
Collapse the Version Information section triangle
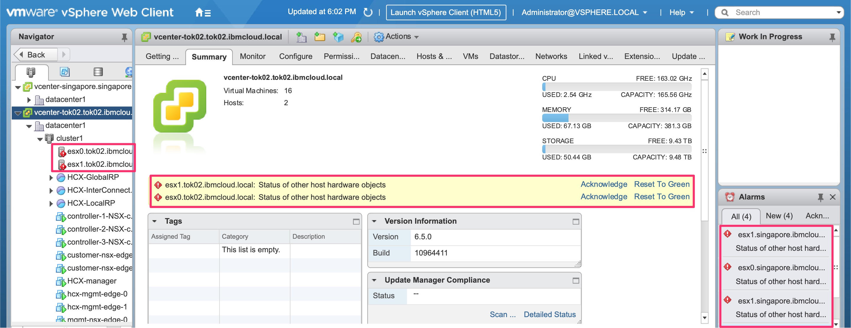click(x=374, y=221)
